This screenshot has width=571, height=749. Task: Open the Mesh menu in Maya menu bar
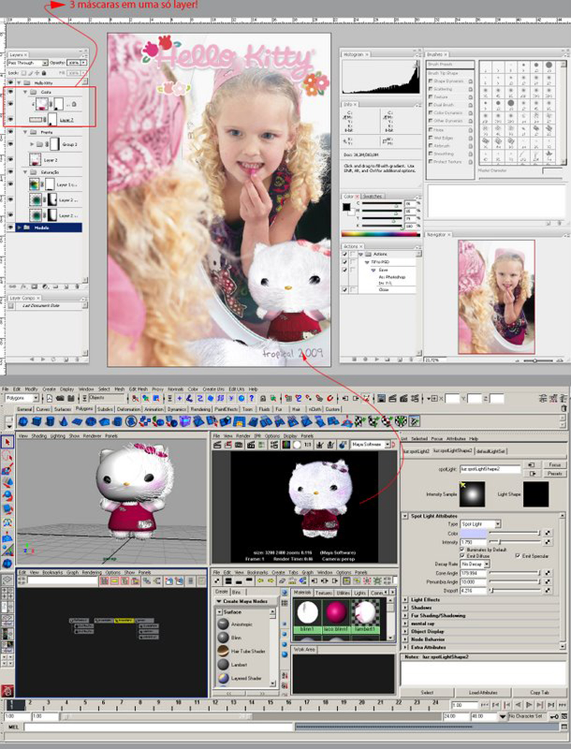point(120,389)
